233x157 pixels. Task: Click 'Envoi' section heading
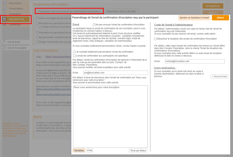click(76, 24)
